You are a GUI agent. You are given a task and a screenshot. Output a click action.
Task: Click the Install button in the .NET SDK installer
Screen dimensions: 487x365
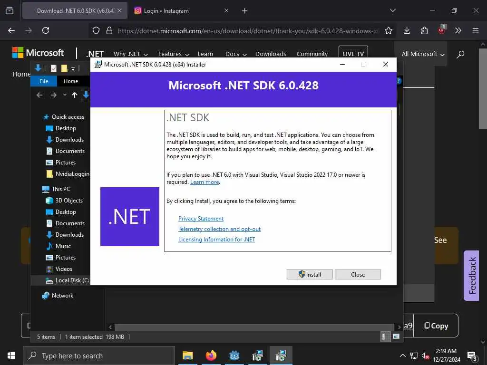pos(309,274)
